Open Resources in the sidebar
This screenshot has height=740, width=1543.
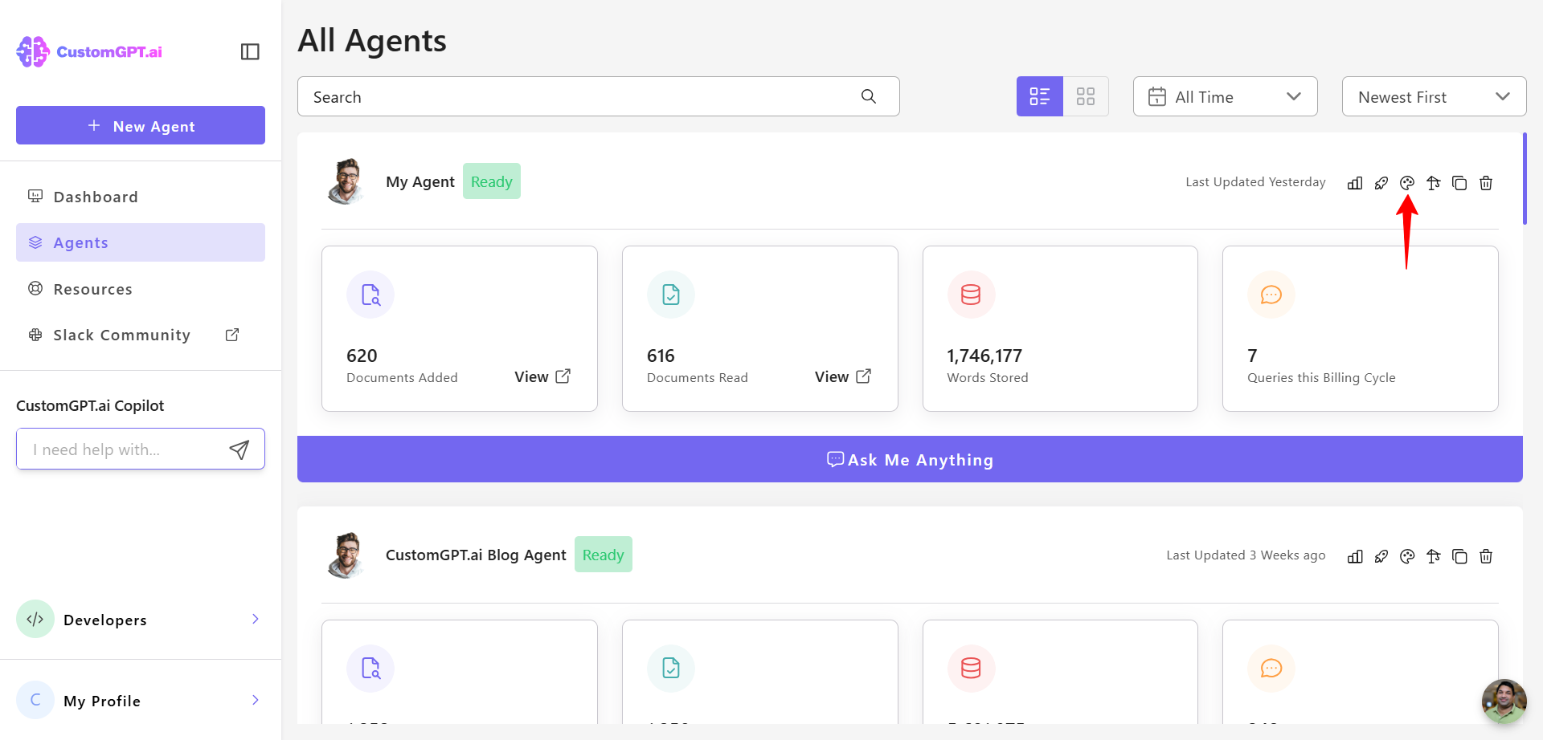tap(141, 289)
